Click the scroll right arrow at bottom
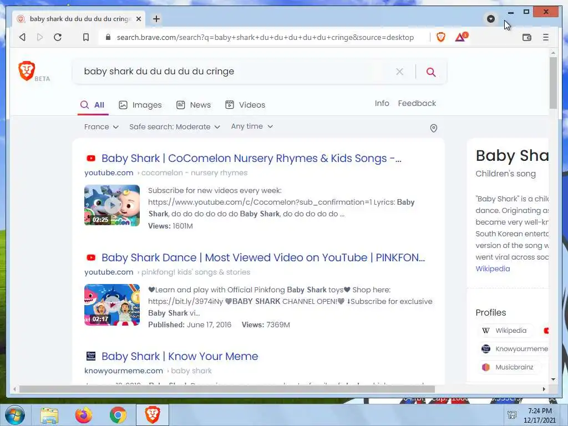568x426 pixels. pos(544,389)
